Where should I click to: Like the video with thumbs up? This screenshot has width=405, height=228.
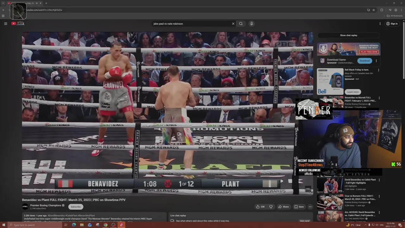pyautogui.click(x=260, y=207)
